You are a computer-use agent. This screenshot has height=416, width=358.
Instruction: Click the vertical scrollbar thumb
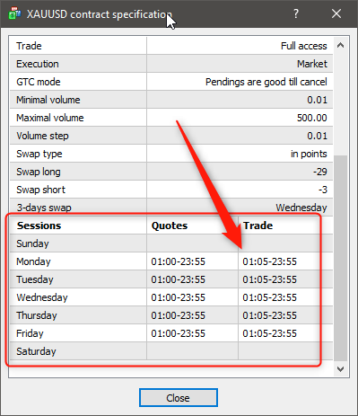340,258
